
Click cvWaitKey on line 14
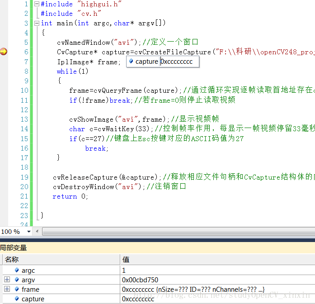click(x=116, y=129)
